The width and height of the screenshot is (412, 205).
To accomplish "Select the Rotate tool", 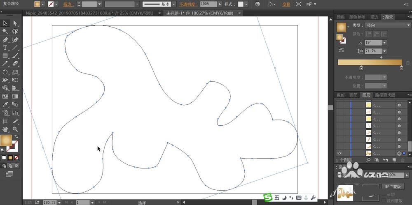I will point(5,72).
